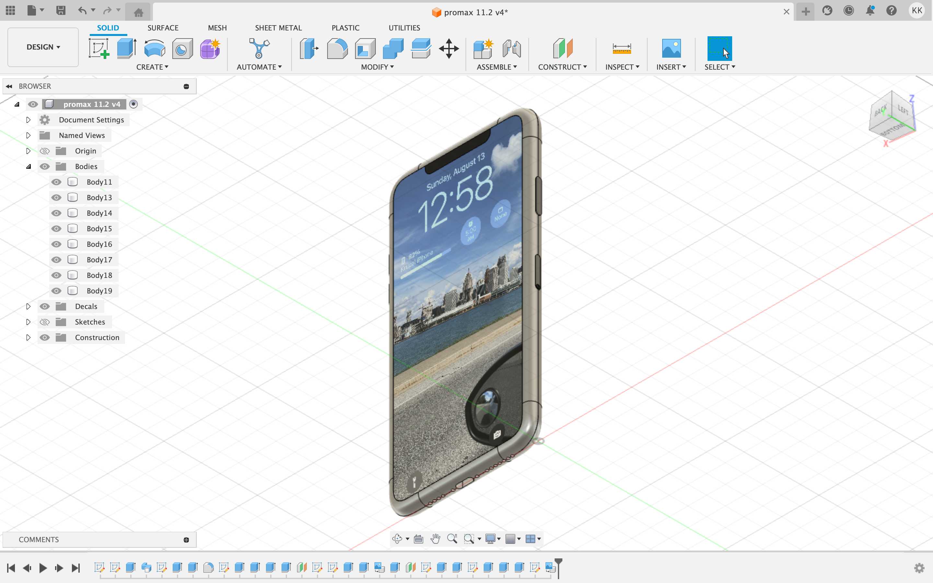Screen dimensions: 933x583
Task: Switch to the SHEET METAL tab
Action: click(278, 28)
